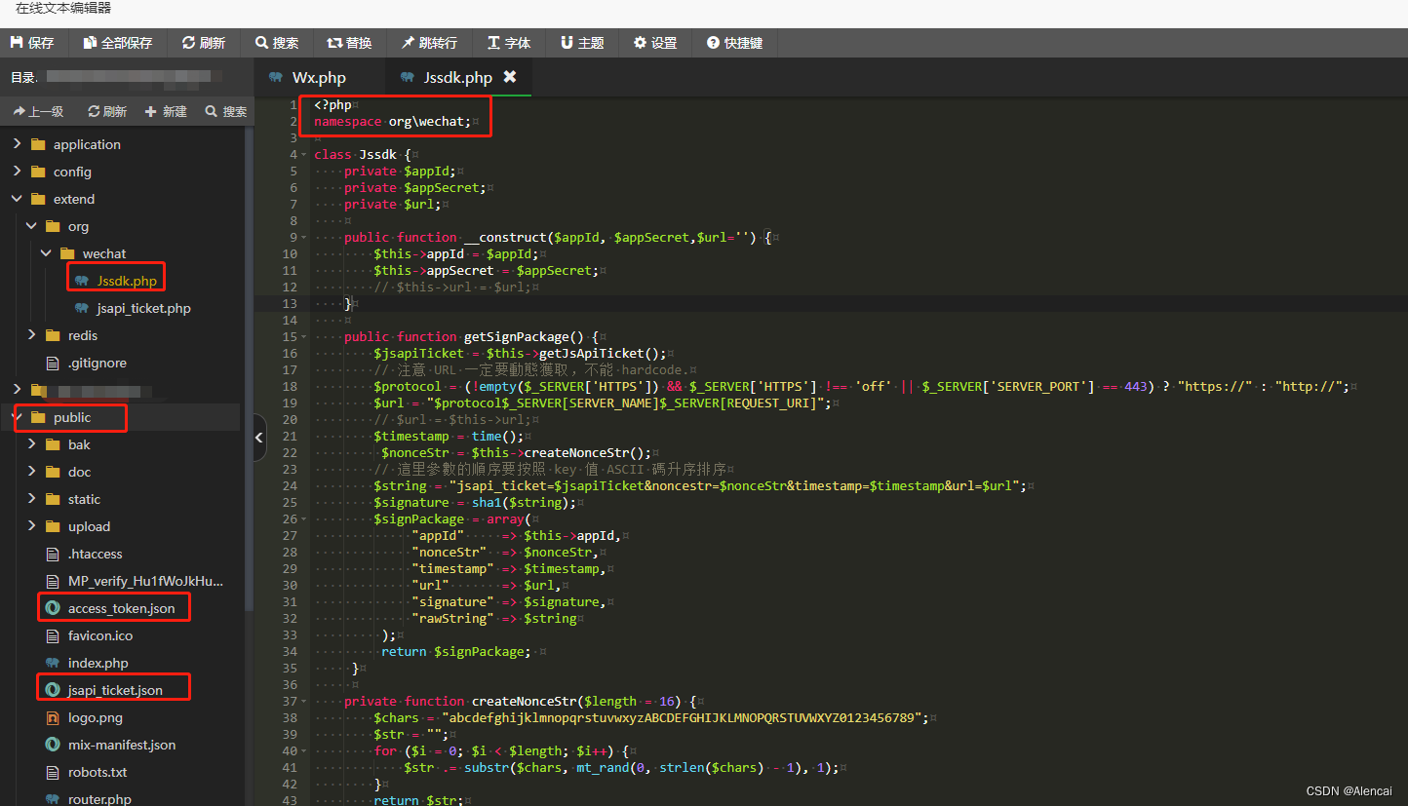Expand the application folder arrow

(x=17, y=144)
